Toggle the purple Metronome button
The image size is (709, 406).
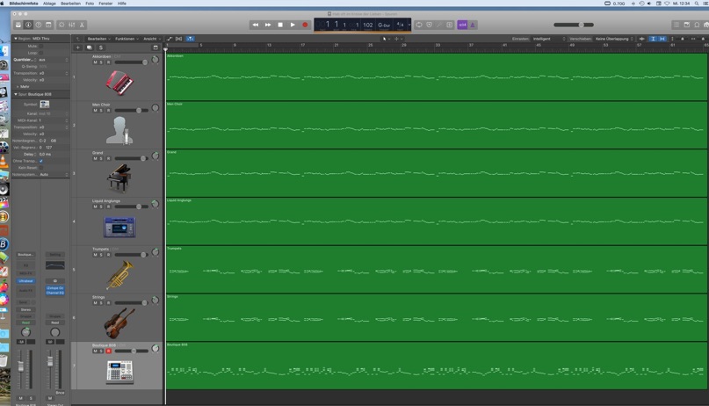(473, 25)
